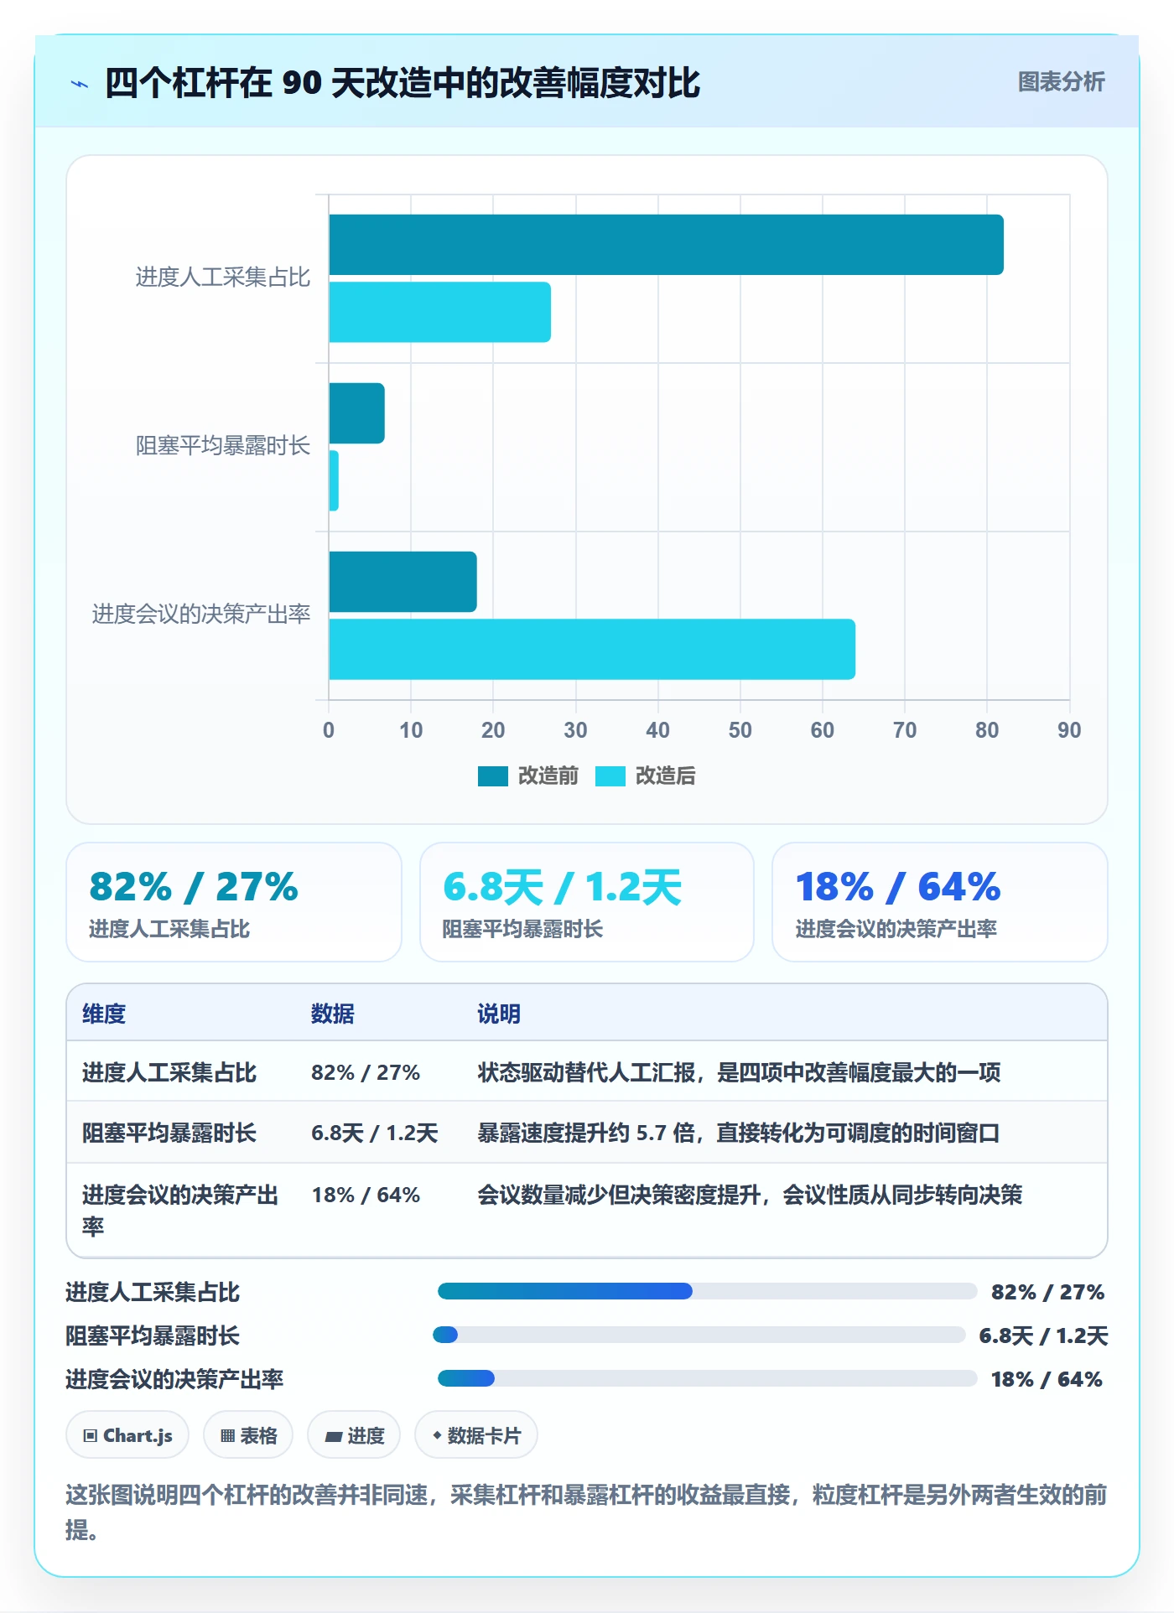Click the 数据卡片 tag chip
Image resolution: width=1174 pixels, height=1613 pixels.
coord(476,1435)
